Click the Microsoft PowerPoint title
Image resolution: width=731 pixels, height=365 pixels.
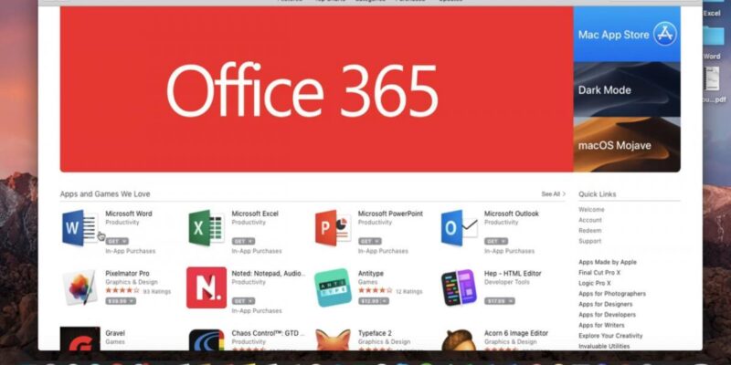tap(390, 214)
